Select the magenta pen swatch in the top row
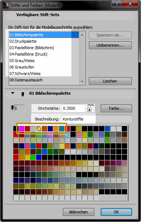 tap(22, 129)
